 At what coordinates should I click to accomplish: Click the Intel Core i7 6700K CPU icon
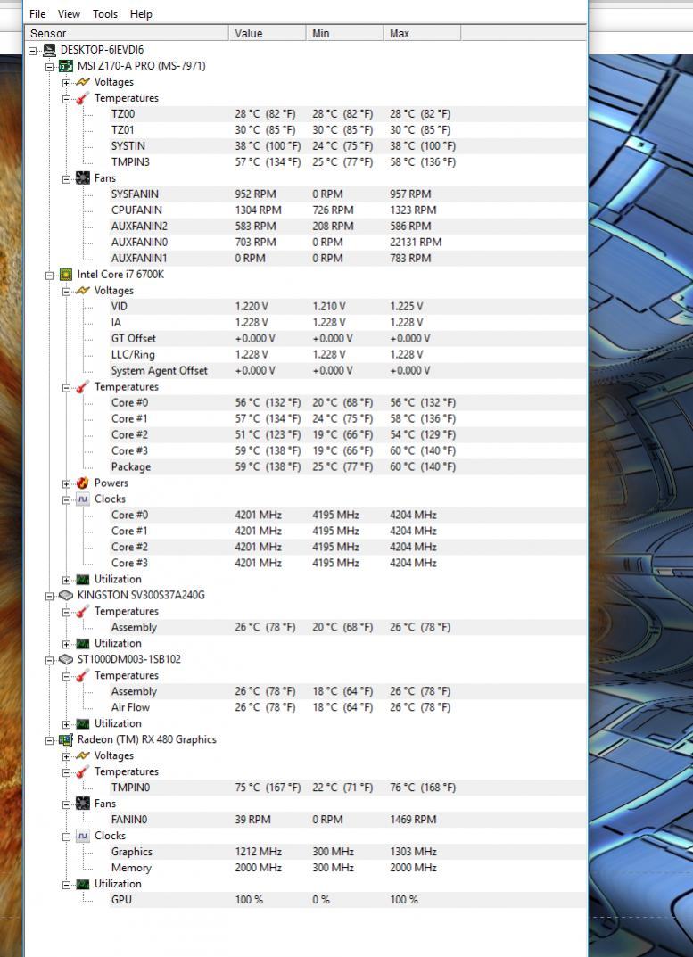[x=66, y=275]
